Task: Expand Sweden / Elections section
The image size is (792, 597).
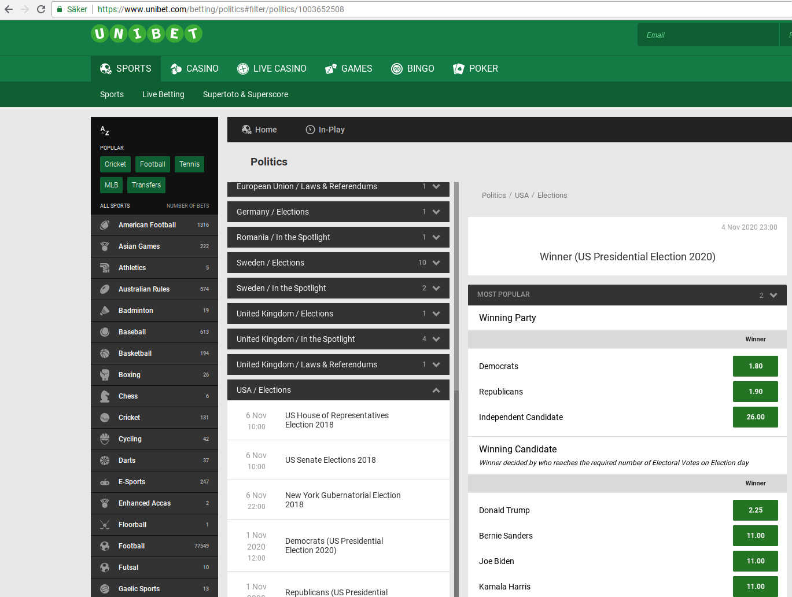Action: tap(338, 263)
